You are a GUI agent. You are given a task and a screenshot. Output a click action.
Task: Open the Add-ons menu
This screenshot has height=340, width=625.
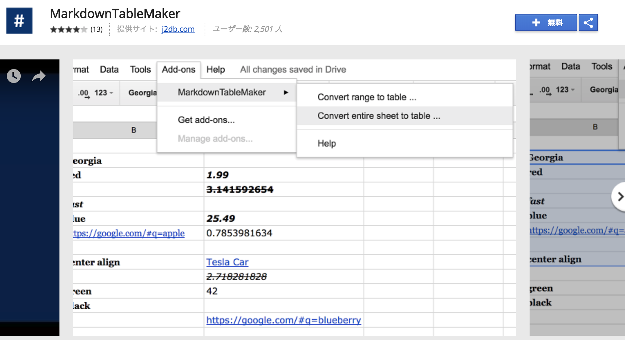(x=178, y=69)
